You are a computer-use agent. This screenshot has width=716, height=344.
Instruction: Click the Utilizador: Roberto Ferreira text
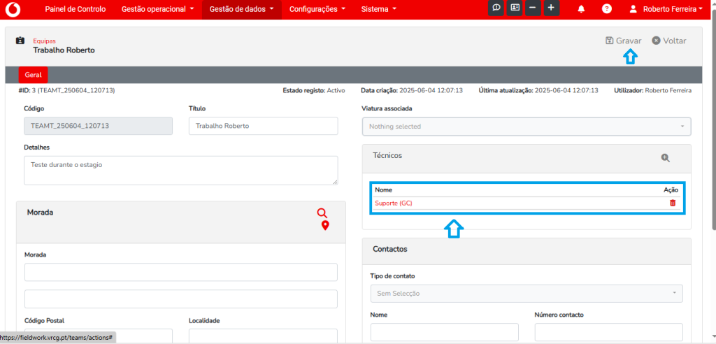[653, 90]
